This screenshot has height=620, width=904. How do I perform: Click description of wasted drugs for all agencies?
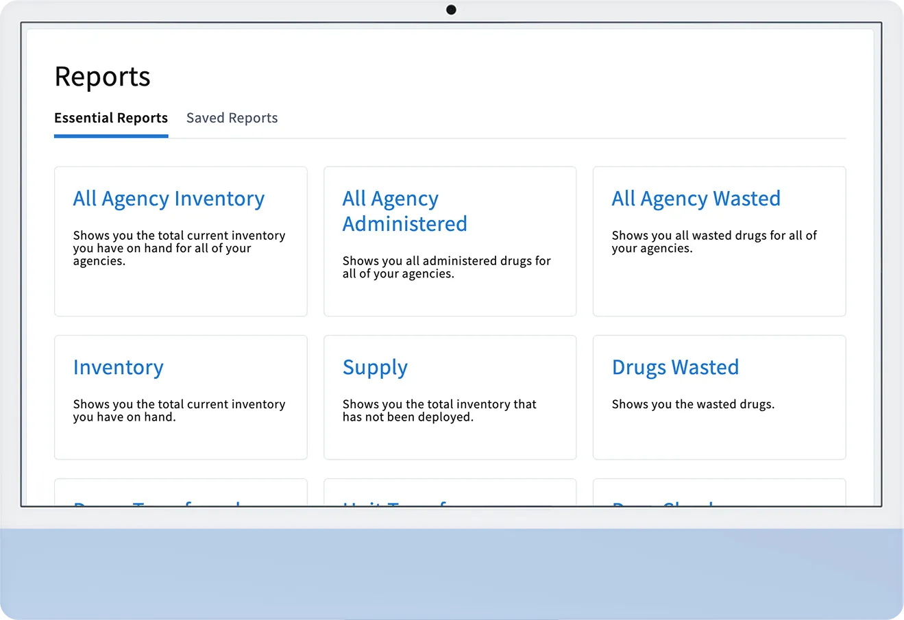713,242
